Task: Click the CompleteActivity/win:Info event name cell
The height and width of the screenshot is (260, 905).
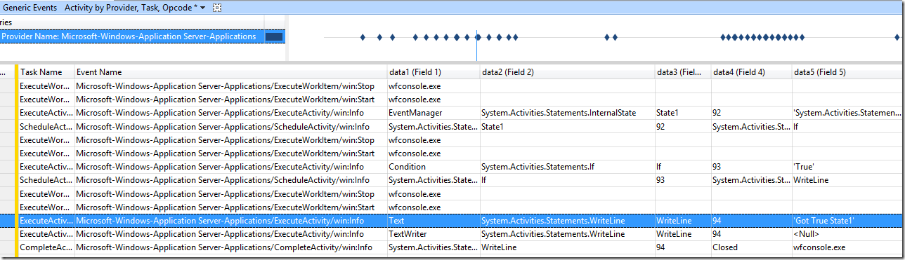Action: pyautogui.click(x=231, y=247)
